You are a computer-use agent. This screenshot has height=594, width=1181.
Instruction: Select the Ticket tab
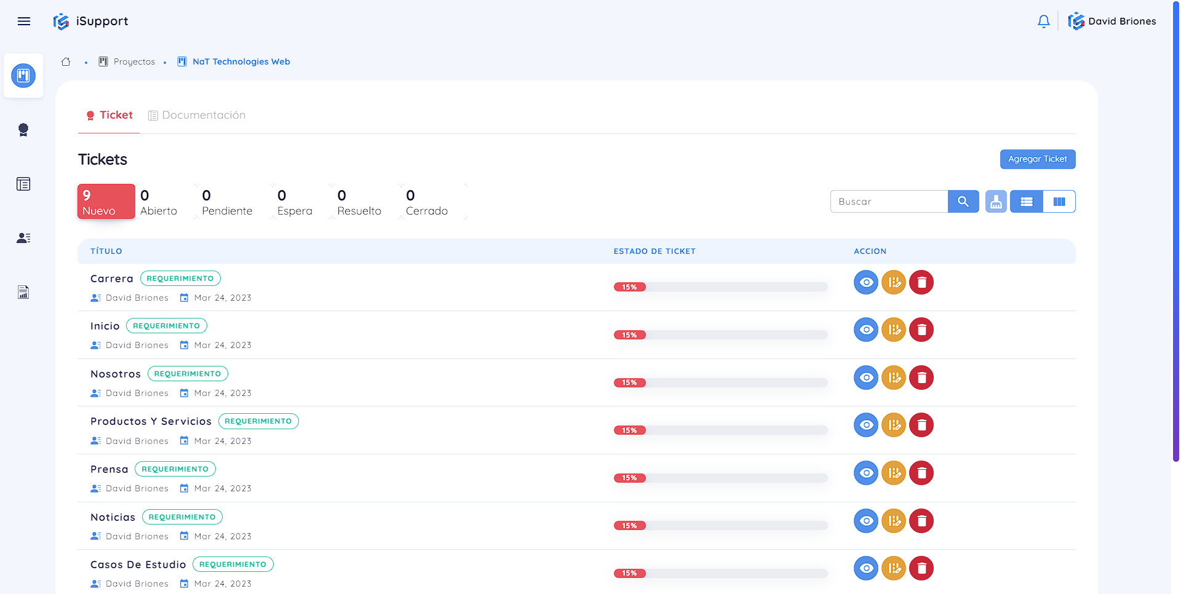point(109,116)
